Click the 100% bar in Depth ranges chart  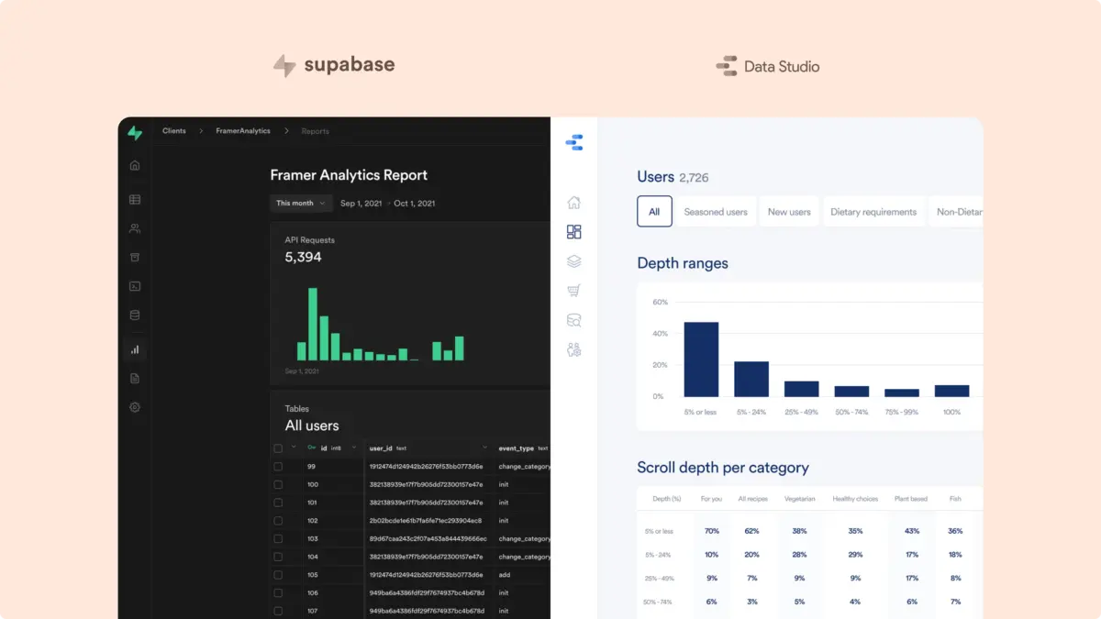pos(951,391)
